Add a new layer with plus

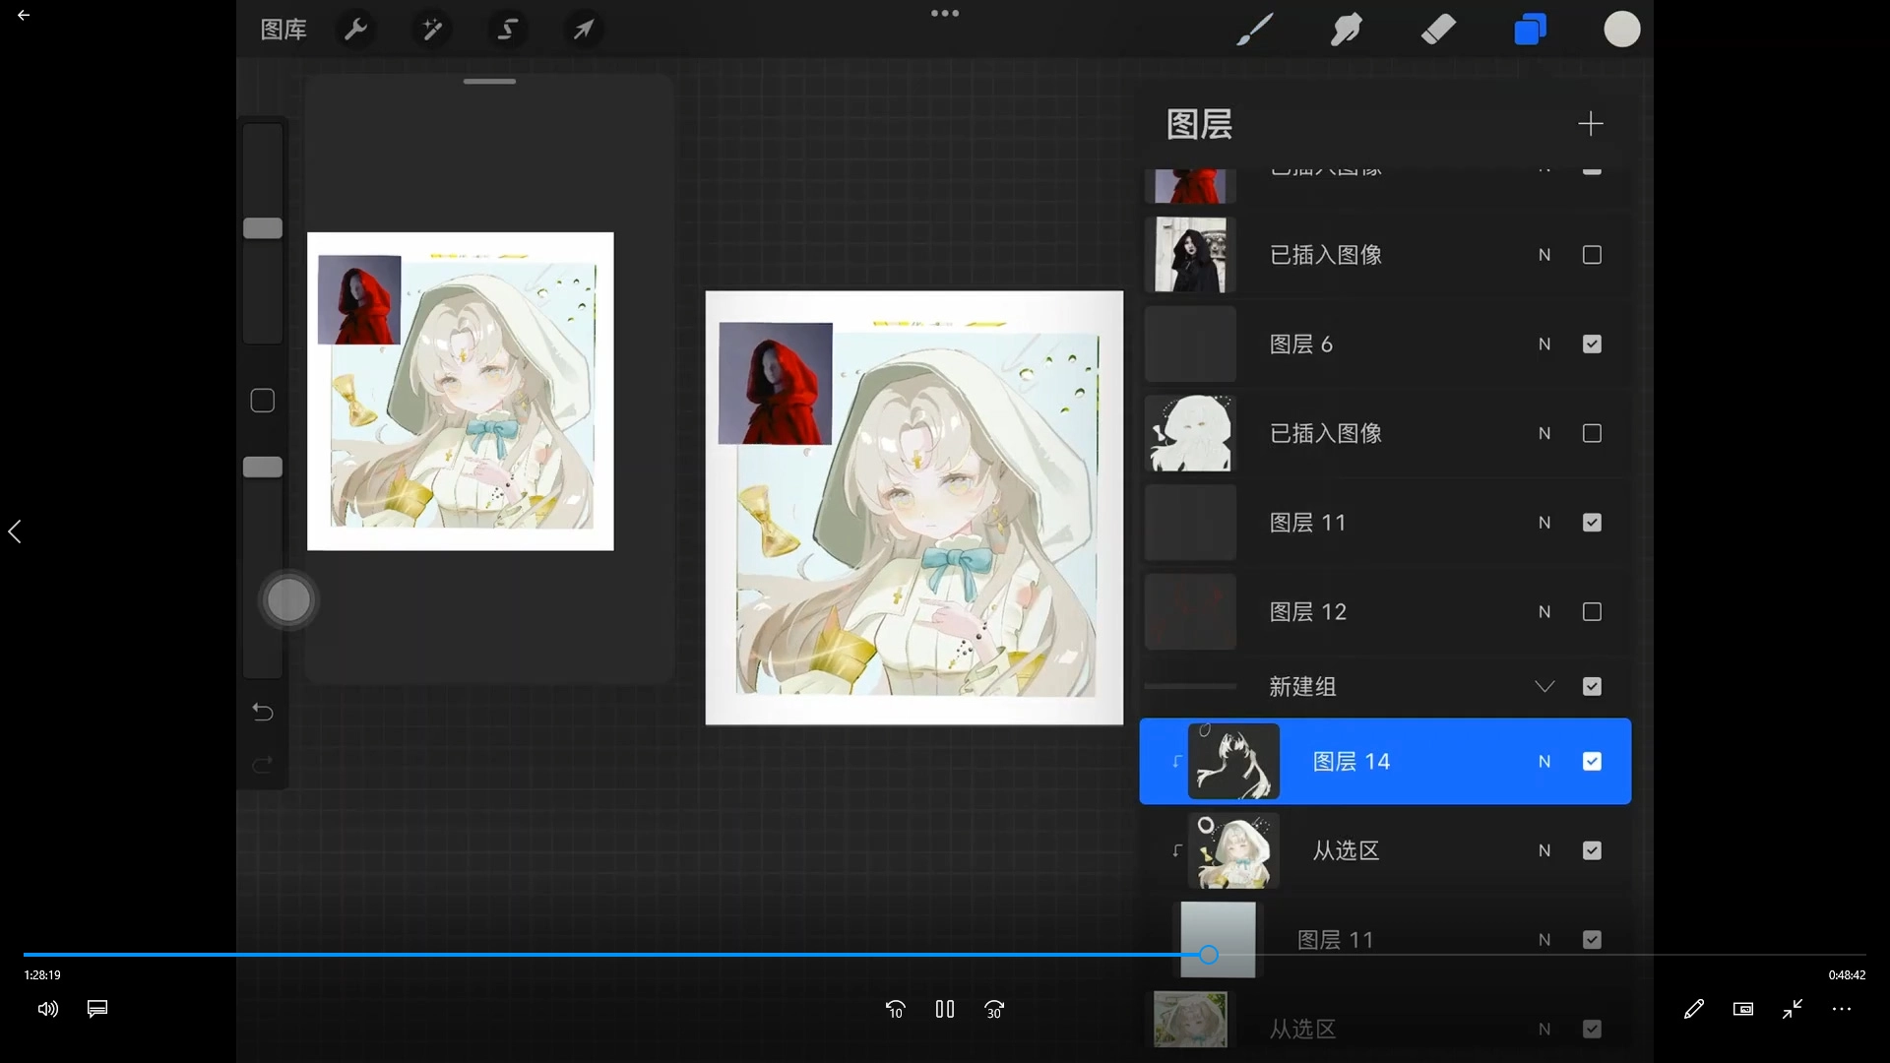pos(1590,124)
